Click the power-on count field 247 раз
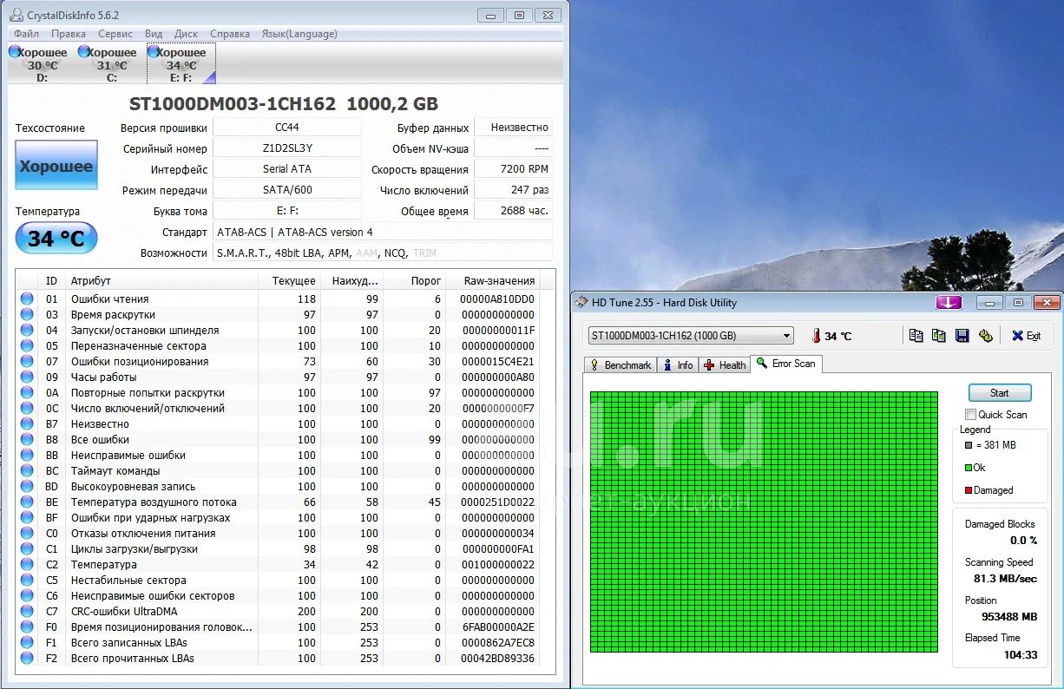1064x689 pixels. point(514,190)
